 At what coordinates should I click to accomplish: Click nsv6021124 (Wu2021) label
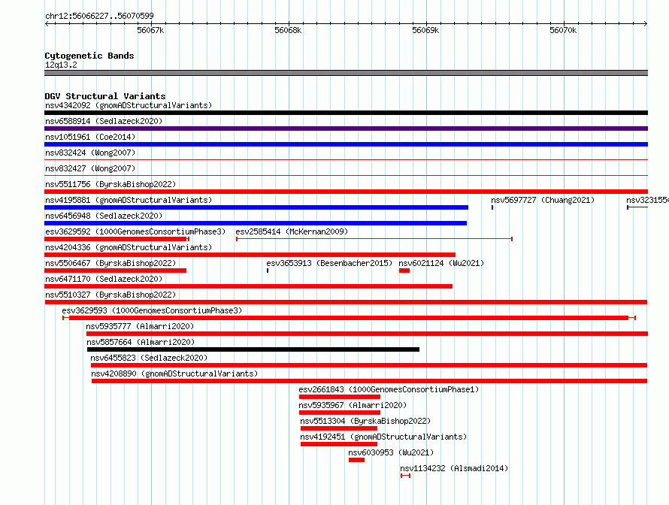point(441,263)
